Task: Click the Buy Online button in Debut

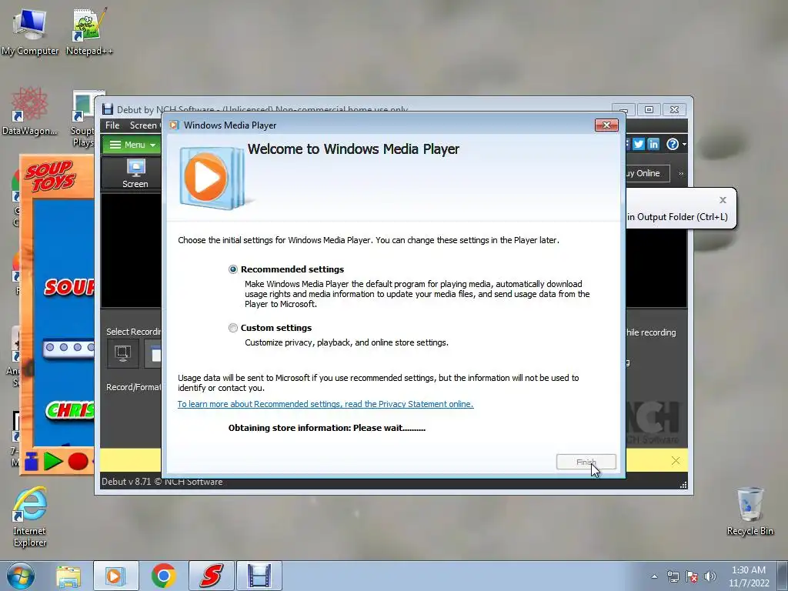Action: (647, 173)
